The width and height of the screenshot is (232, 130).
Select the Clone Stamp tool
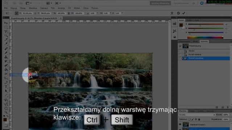click(6, 57)
